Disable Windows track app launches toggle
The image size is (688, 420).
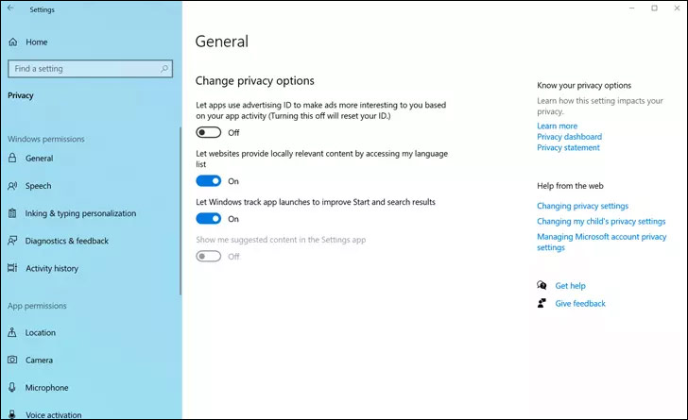pyautogui.click(x=208, y=219)
